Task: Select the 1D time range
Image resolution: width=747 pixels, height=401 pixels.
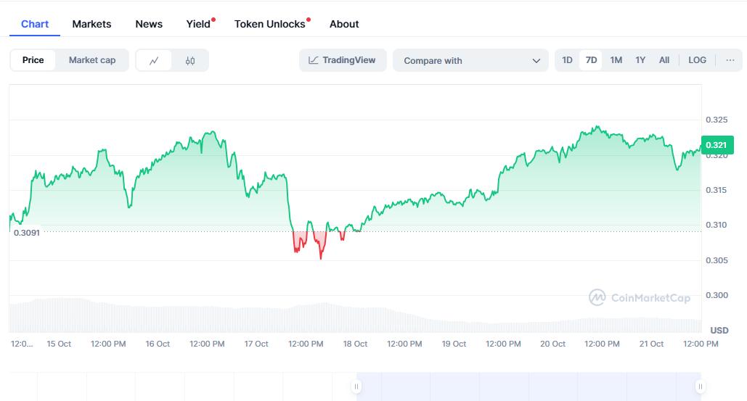Action: tap(567, 60)
